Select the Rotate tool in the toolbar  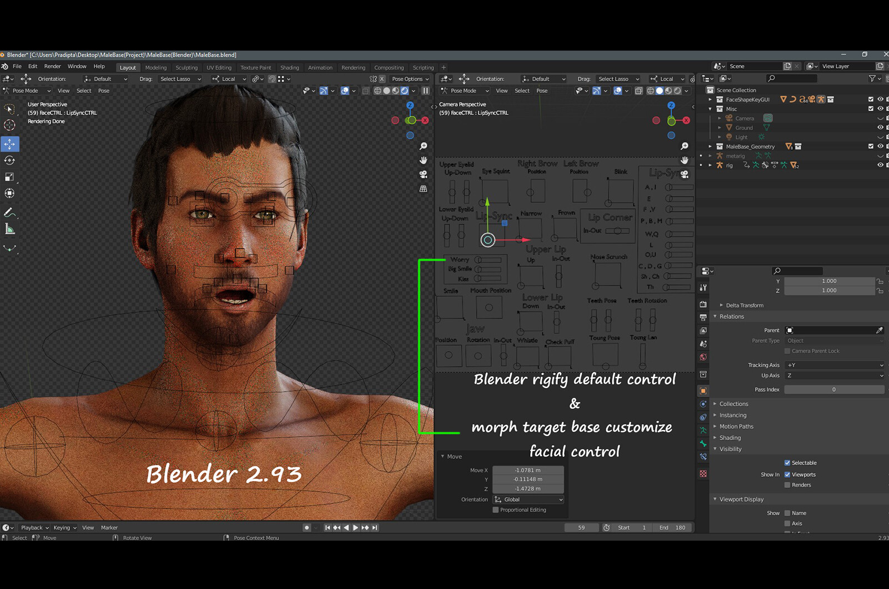9,161
